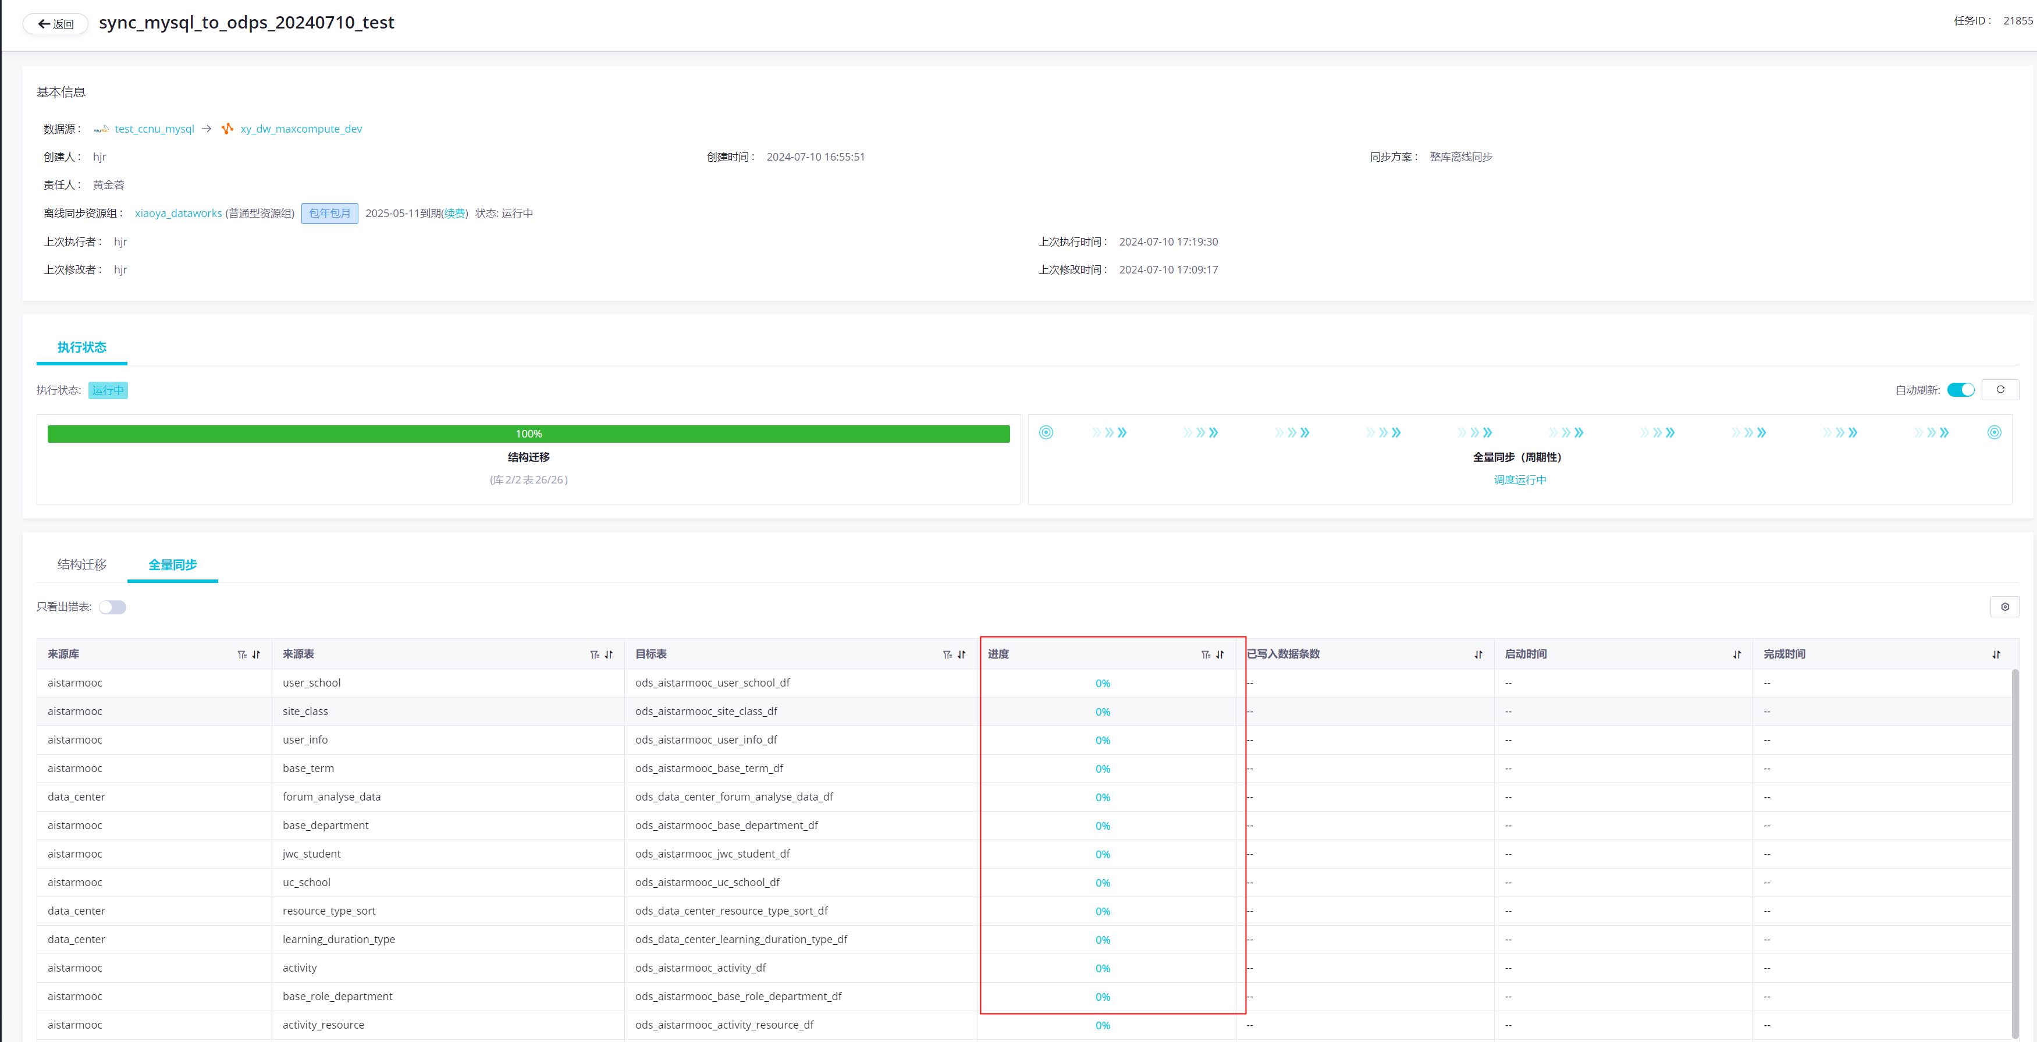
Task: Select the forum_analyse_data source table cell
Action: coord(447,797)
